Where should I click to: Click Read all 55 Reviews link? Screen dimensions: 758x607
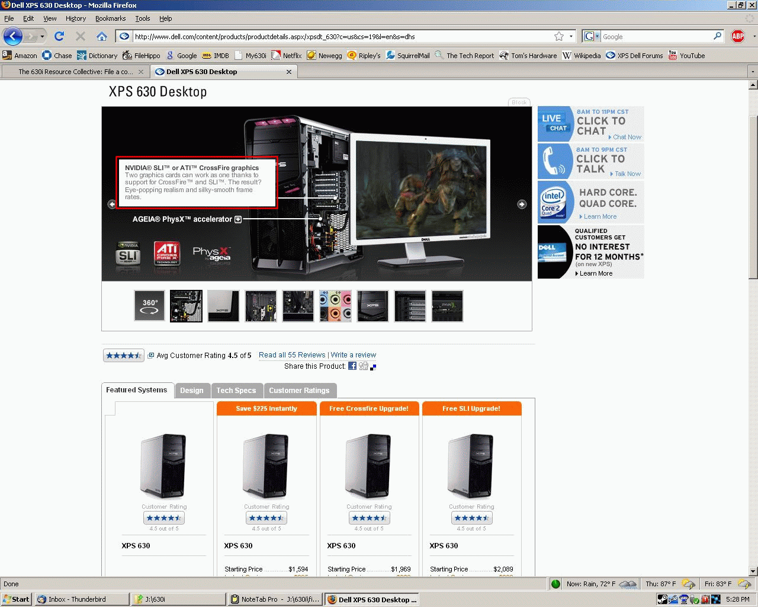tap(292, 355)
